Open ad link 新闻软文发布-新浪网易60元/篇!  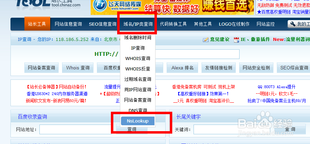point(56,101)
